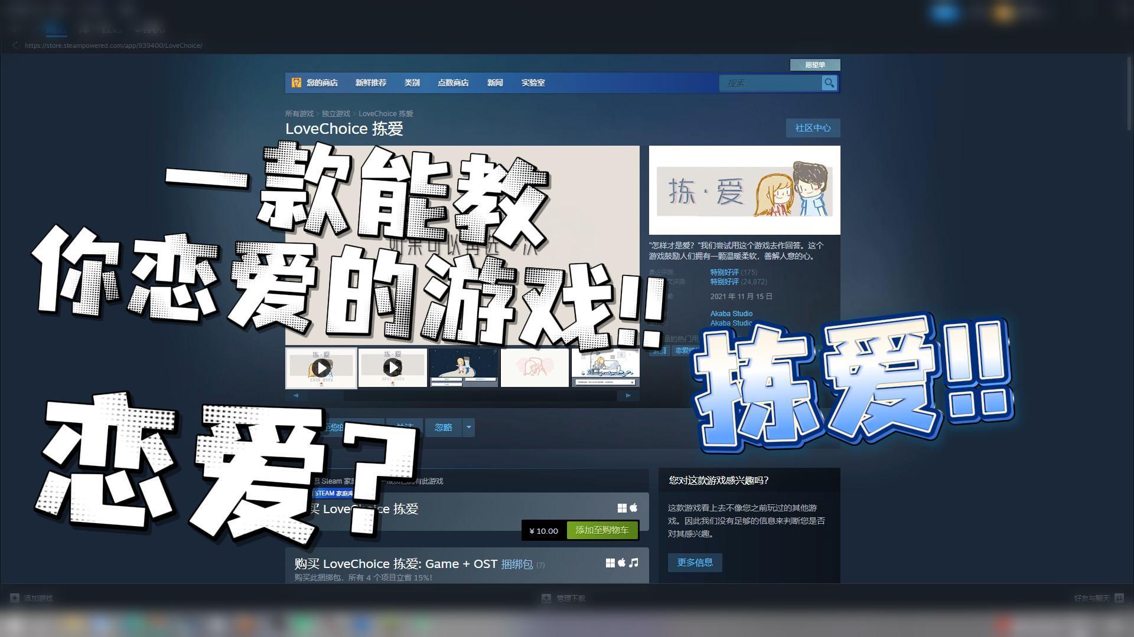Click the right arrow of the media strip
The image size is (1134, 637).
[x=628, y=396]
